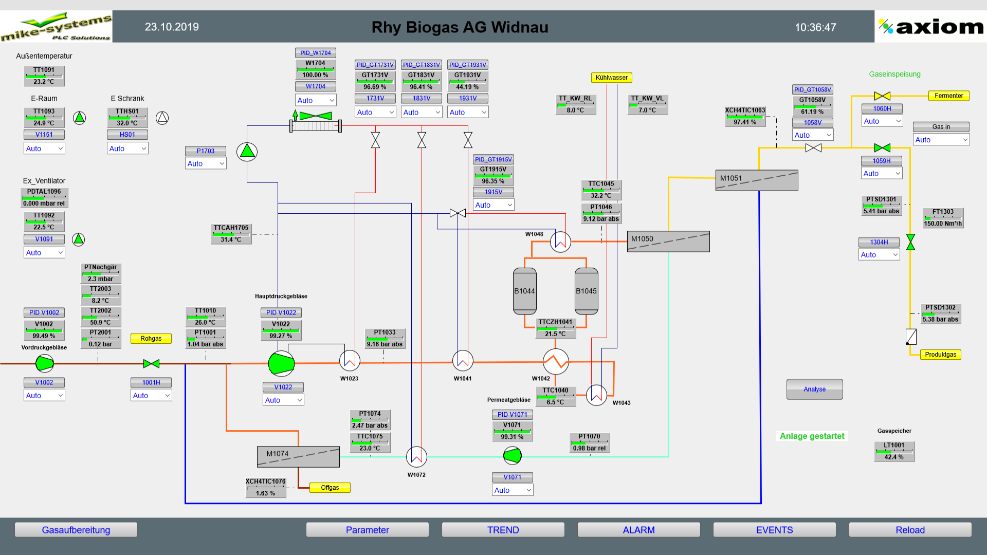Click the Vordruckgebläse green blower icon

(x=45, y=363)
